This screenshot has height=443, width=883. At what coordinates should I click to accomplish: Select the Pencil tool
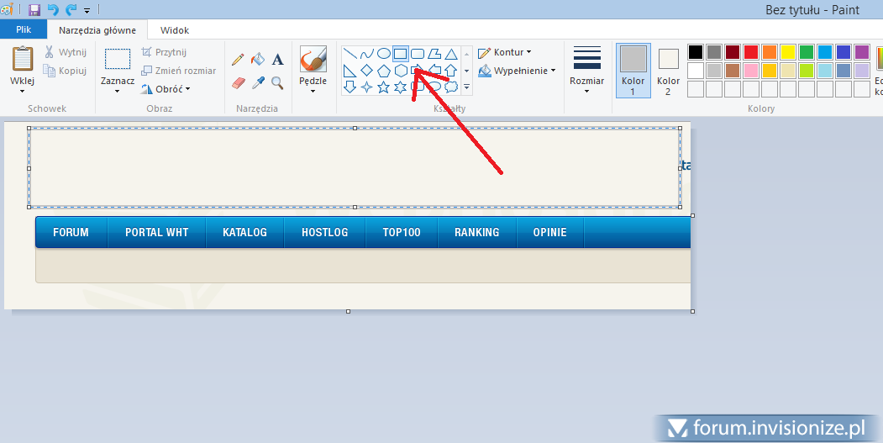point(238,59)
